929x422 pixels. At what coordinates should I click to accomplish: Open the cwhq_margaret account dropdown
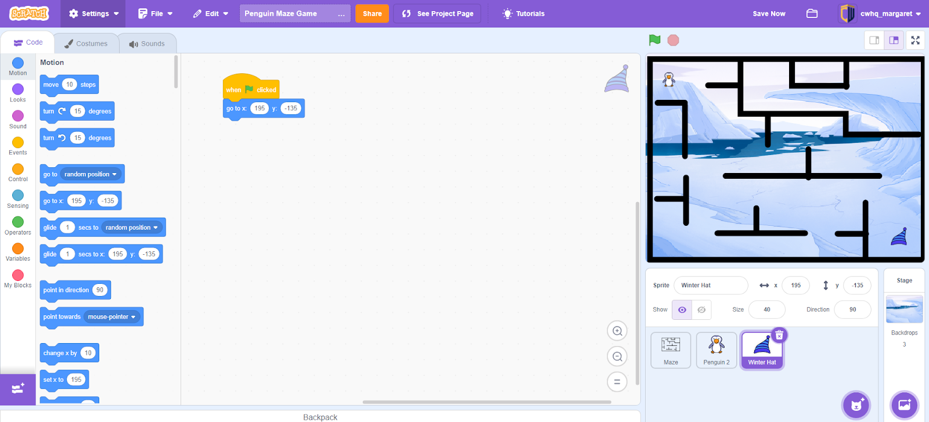tap(891, 13)
